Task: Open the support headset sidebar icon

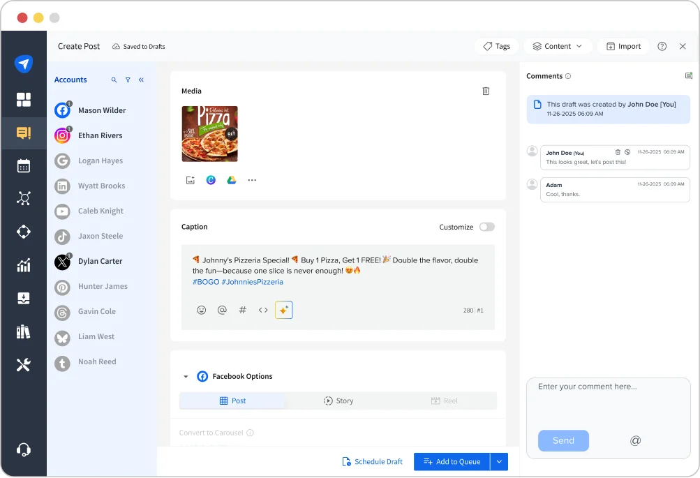Action: tap(24, 449)
